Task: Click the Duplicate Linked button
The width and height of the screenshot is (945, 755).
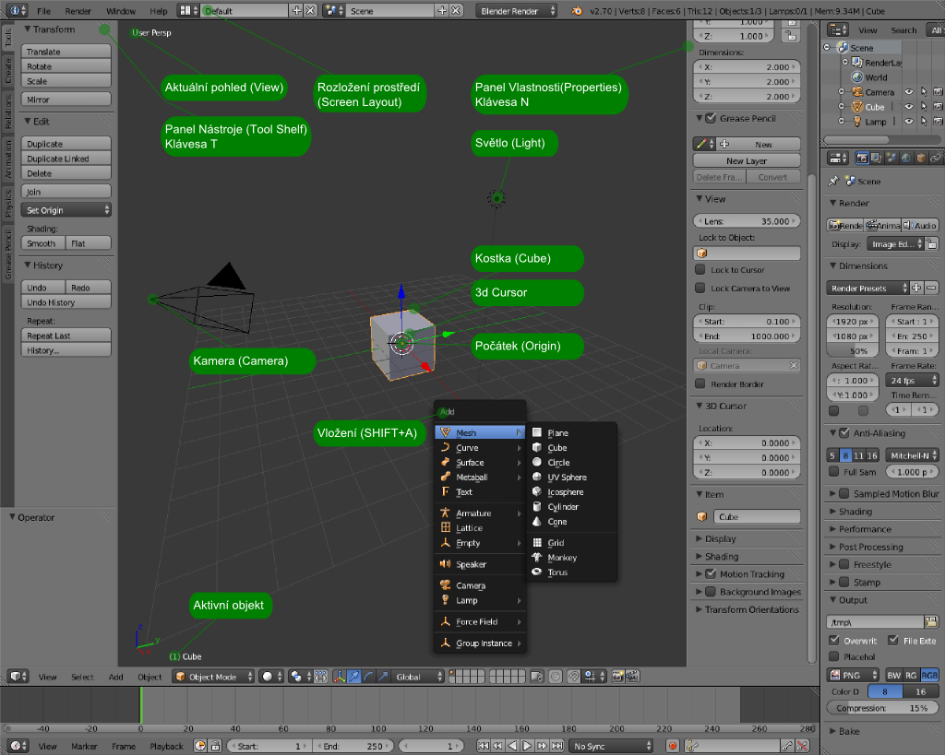Action: (67, 159)
